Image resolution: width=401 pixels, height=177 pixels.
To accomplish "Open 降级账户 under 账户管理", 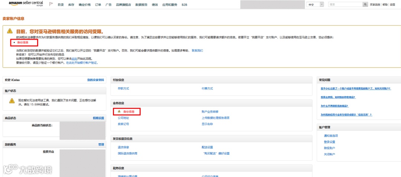I will [329, 148].
